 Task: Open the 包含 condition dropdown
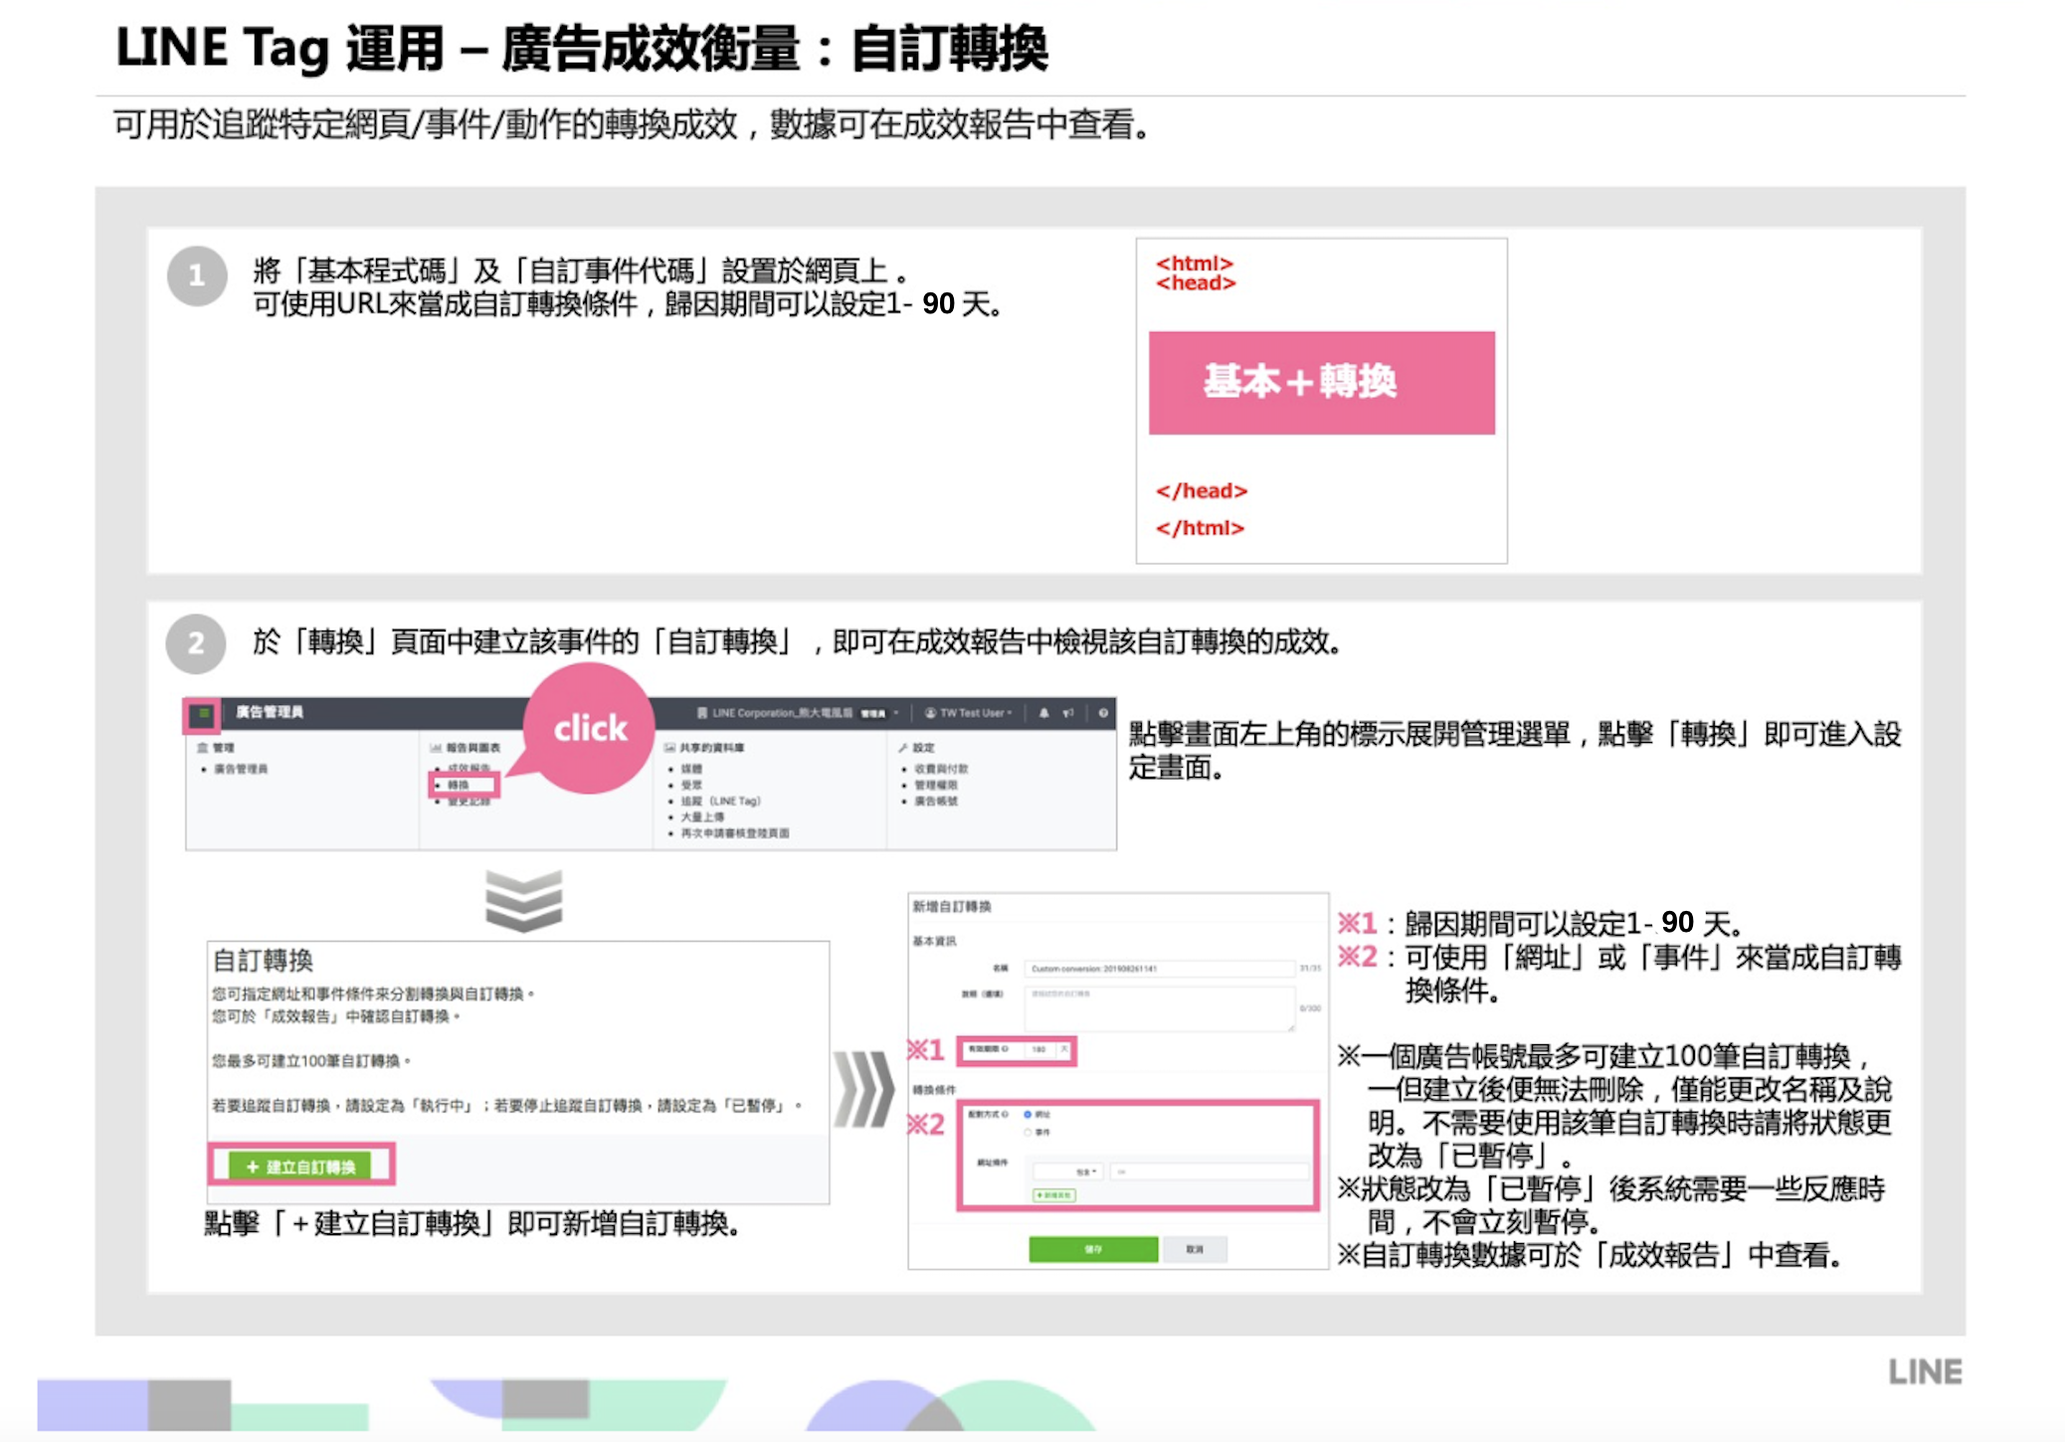(x=1068, y=1172)
